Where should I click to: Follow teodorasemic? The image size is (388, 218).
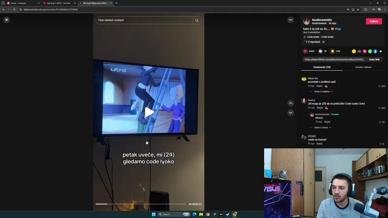pos(374,21)
